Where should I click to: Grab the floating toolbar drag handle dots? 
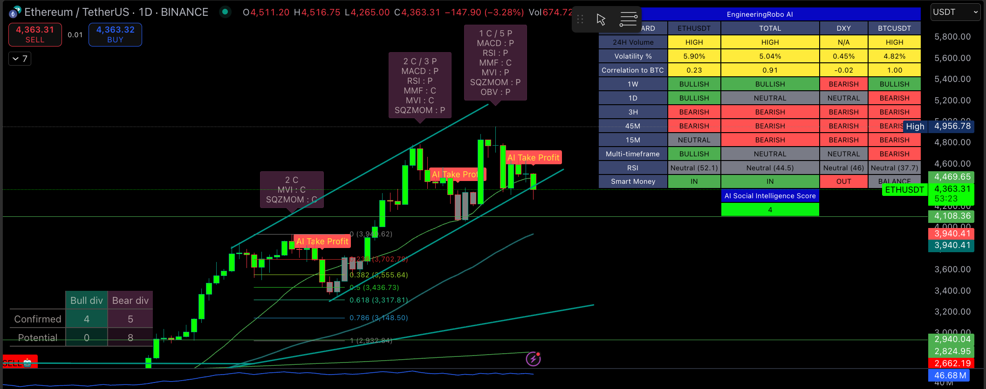pyautogui.click(x=580, y=20)
